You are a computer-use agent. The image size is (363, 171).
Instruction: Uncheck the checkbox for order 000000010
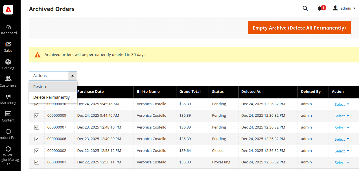[x=37, y=104]
